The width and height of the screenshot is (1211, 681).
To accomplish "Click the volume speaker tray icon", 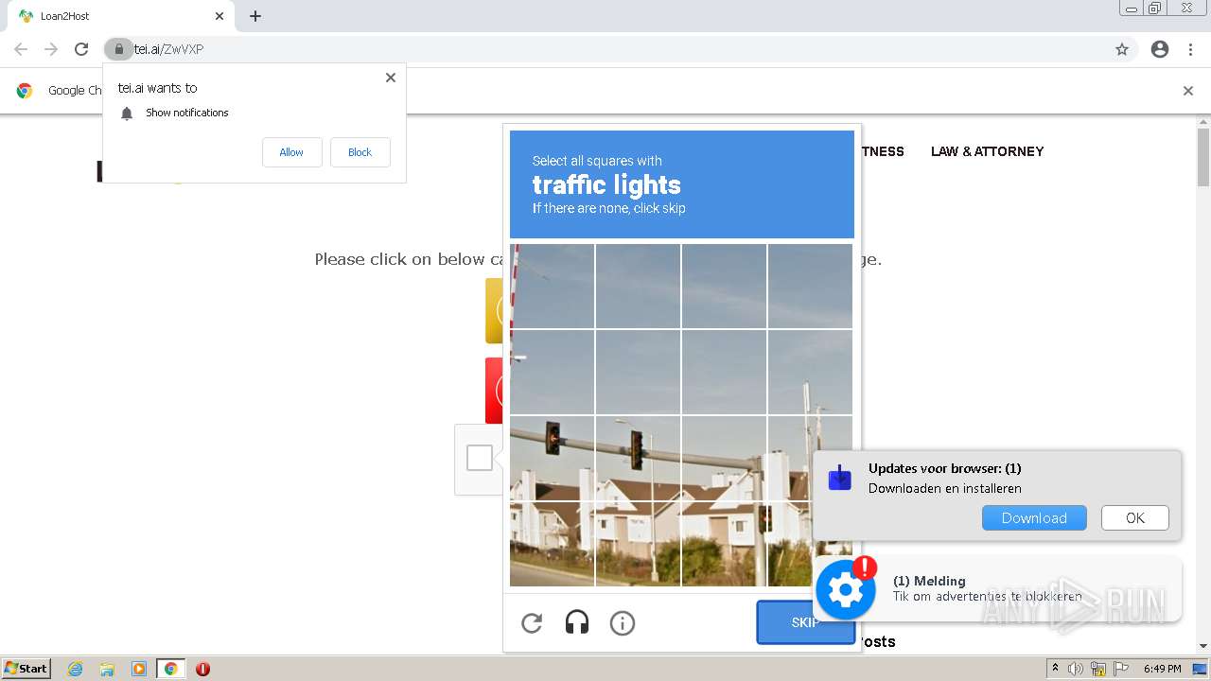I will (1076, 669).
